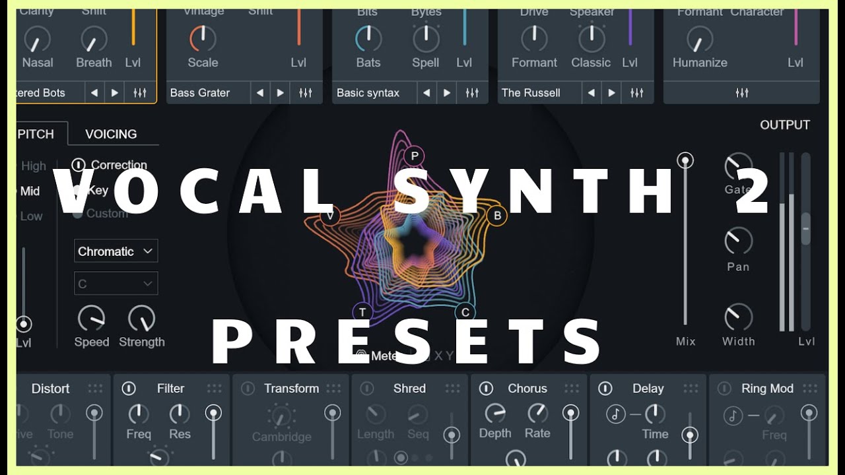The height and width of the screenshot is (475, 845).
Task: Click the output Lvl fader handle
Action: [x=805, y=228]
